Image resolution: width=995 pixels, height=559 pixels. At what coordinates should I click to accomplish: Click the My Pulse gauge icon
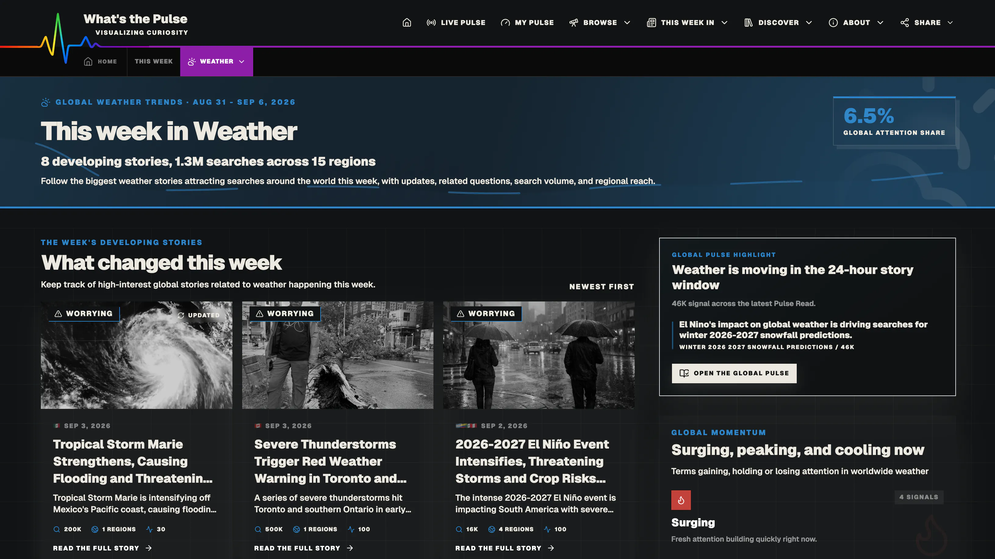click(505, 22)
